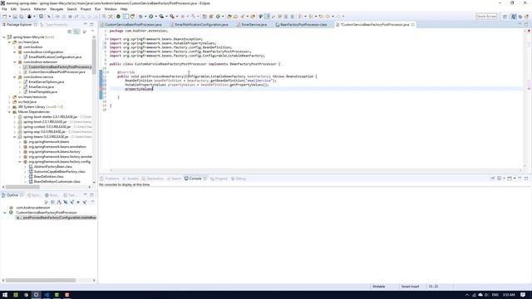Click the ENG language indicator in taskbar
Viewport: 532px width, 299px height.
(495, 295)
